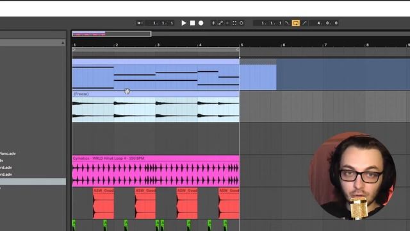Screen dimensions: 410x231
Task: Click bar 5 on the beat-time ruler
Action: 242,45
